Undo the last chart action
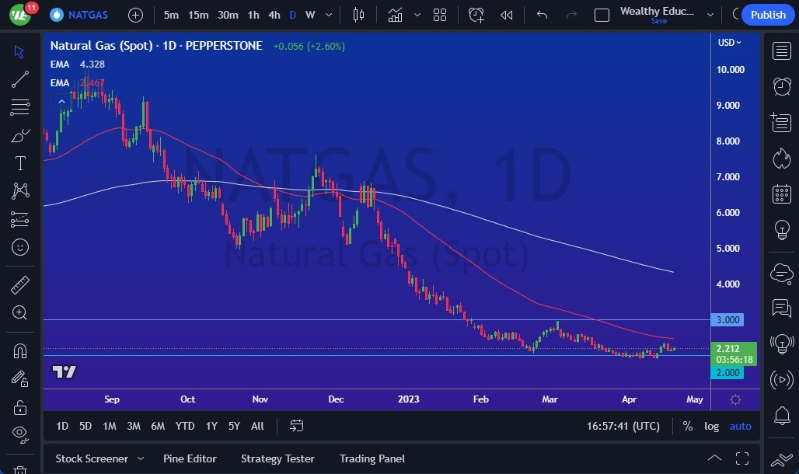 tap(543, 16)
